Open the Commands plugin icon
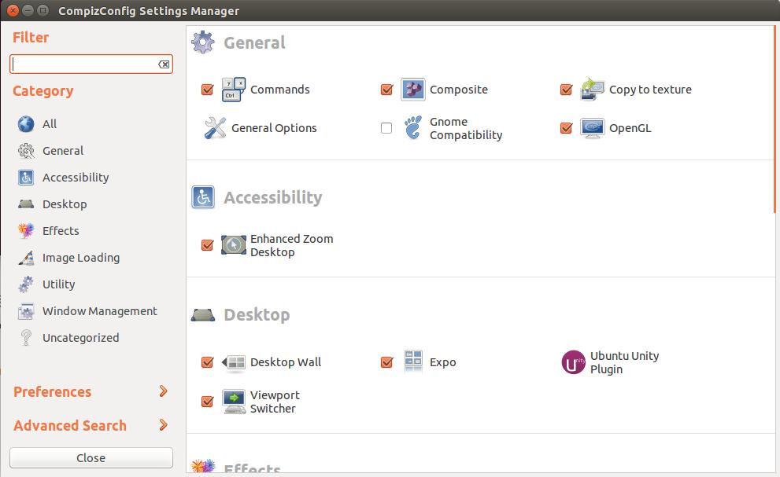This screenshot has width=780, height=477. click(x=233, y=90)
